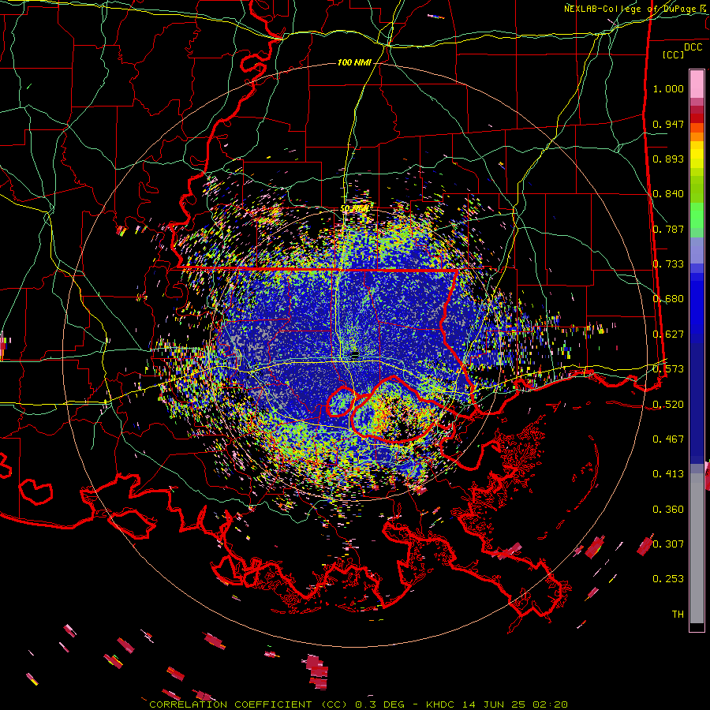
Task: Select the 0.947 scale value
Action: pos(668,124)
